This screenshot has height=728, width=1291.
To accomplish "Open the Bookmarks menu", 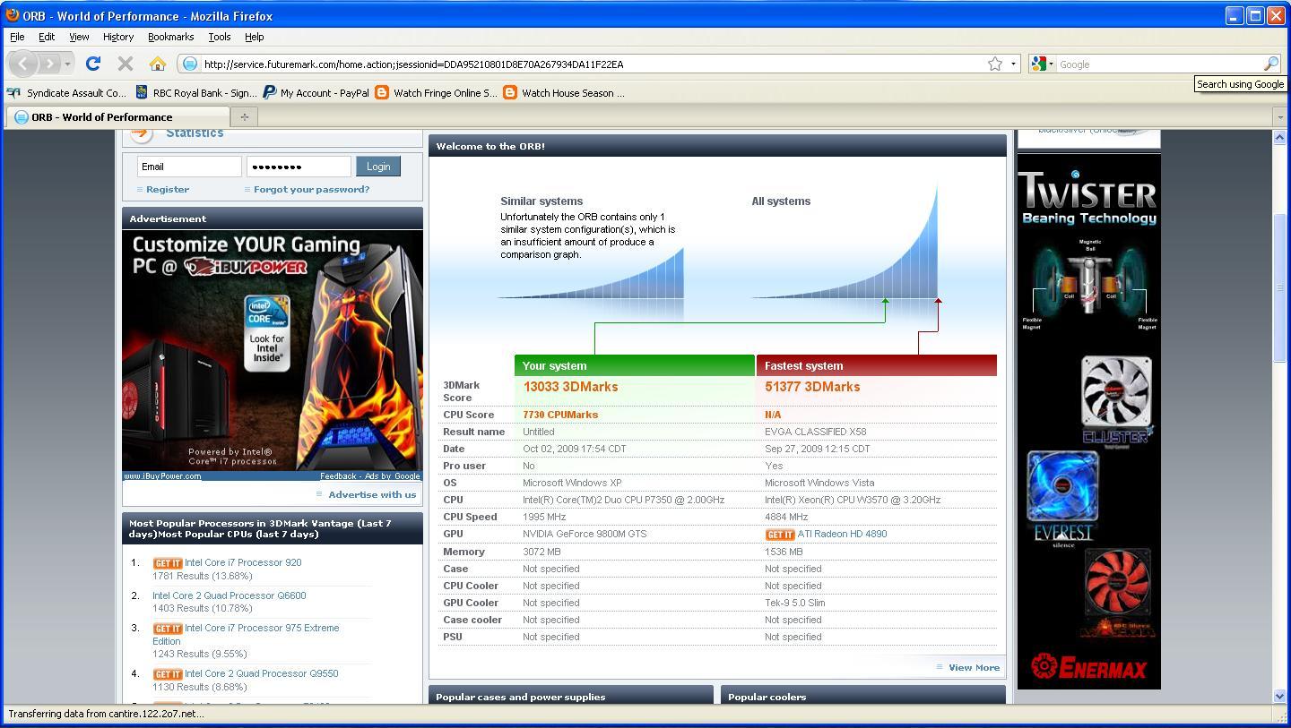I will click(170, 37).
